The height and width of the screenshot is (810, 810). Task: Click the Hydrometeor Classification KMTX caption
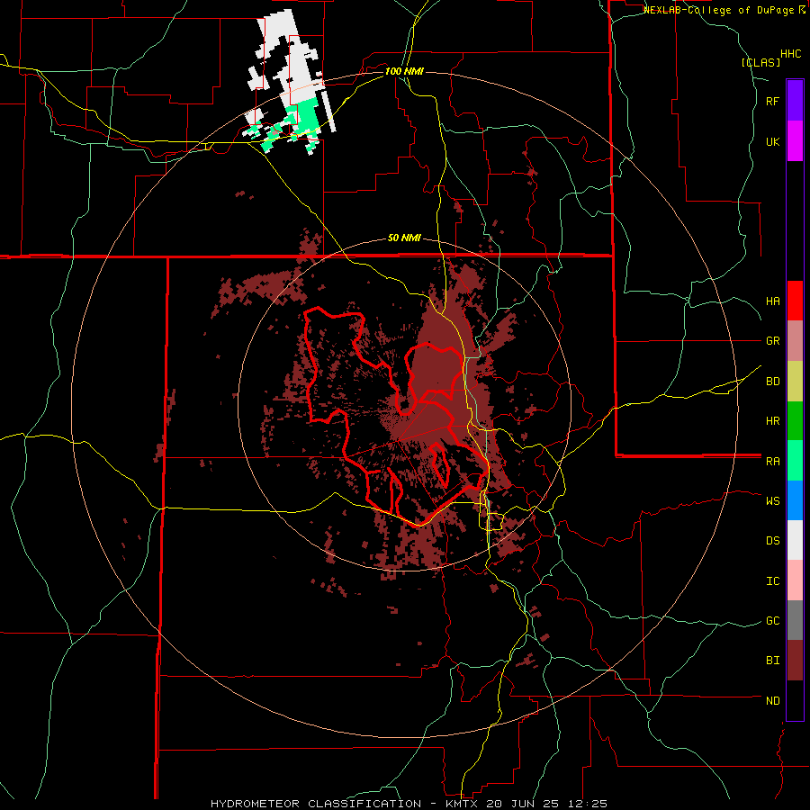click(x=409, y=804)
